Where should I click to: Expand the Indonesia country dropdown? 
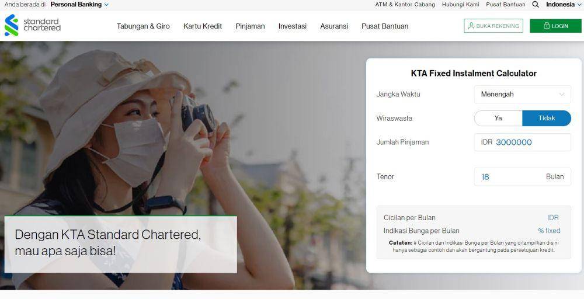tap(564, 5)
